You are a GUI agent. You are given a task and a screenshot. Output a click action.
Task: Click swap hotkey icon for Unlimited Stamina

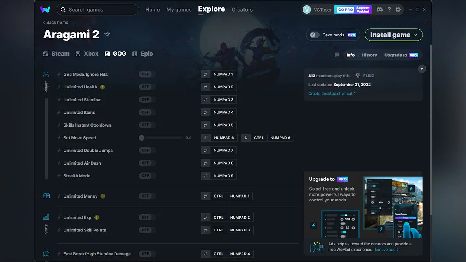(x=205, y=100)
